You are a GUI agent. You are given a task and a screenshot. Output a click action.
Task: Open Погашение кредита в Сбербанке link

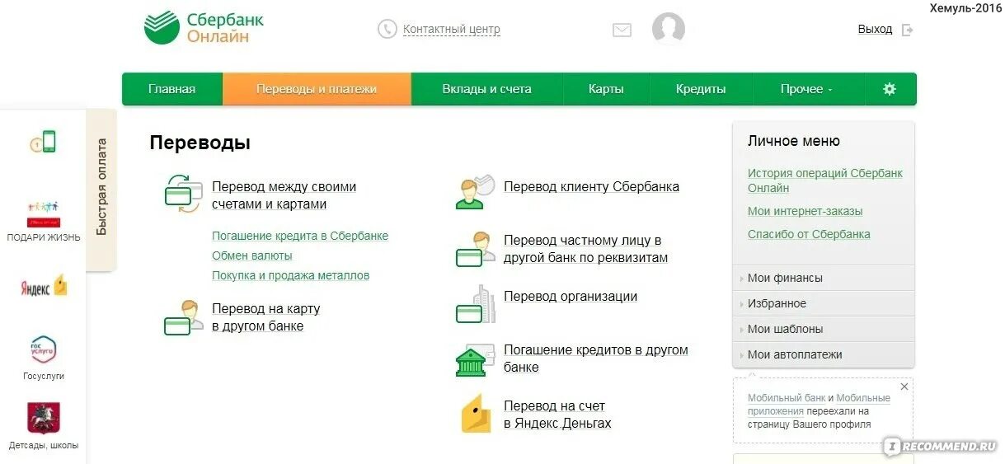(300, 236)
